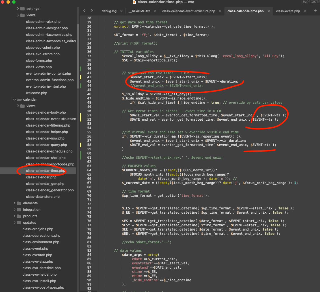The width and height of the screenshot is (320, 292).
Task: Click the elements folder icon
Action: tap(19, 203)
